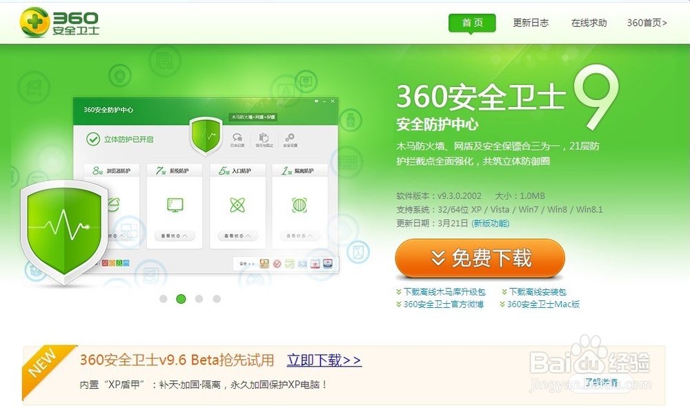Click the 入口防护 atom icon
Image resolution: width=690 pixels, height=408 pixels.
pos(237,205)
